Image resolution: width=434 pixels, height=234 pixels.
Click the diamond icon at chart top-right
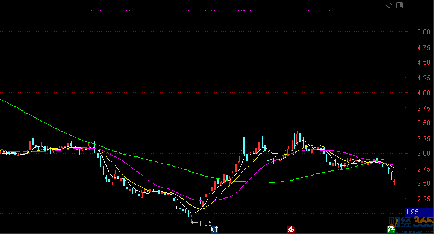point(389,5)
